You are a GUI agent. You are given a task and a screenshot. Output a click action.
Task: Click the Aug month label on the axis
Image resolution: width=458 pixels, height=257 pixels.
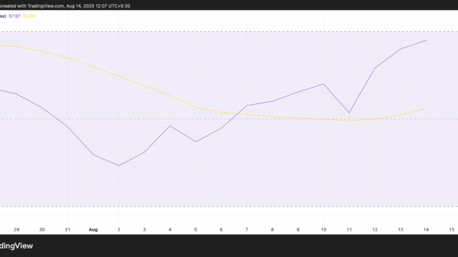tap(93, 229)
